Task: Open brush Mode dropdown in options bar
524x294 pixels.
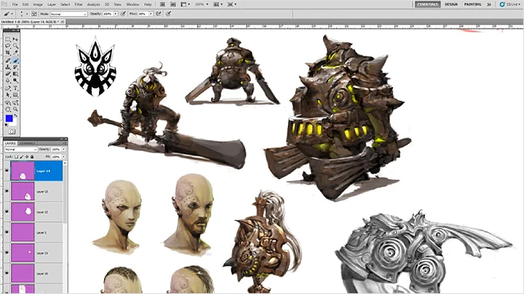Action: [69, 14]
